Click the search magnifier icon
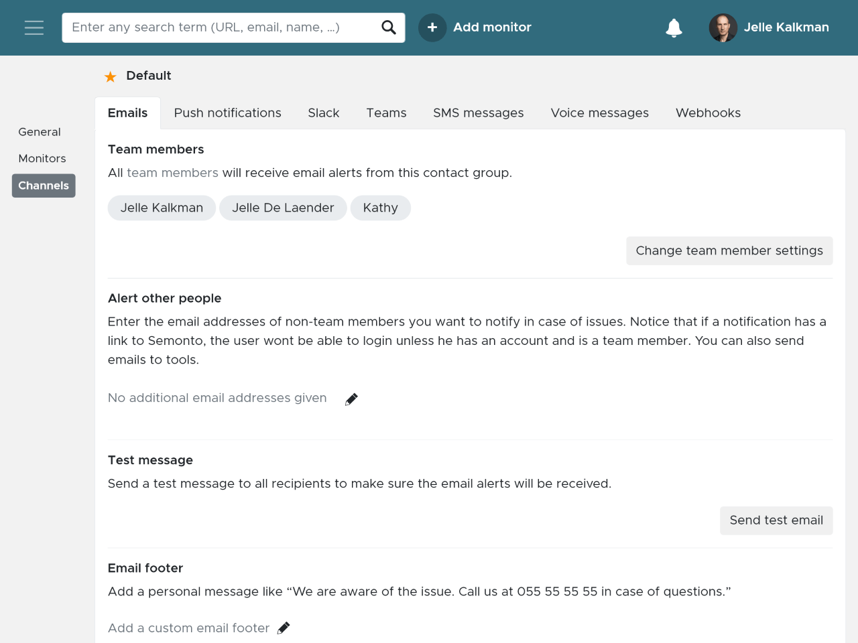The image size is (858, 643). coord(389,27)
